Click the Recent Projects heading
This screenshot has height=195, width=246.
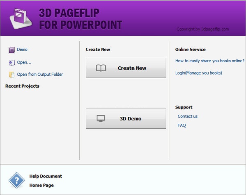(x=22, y=86)
